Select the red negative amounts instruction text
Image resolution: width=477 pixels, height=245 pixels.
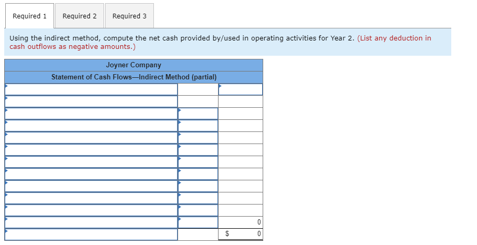(x=220, y=42)
